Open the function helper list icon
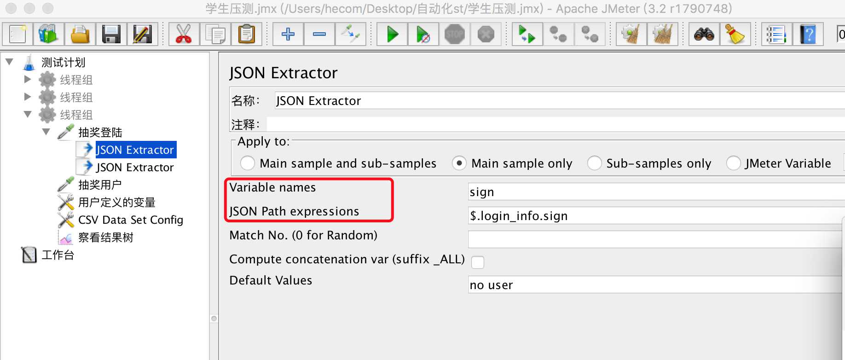 pyautogui.click(x=777, y=34)
